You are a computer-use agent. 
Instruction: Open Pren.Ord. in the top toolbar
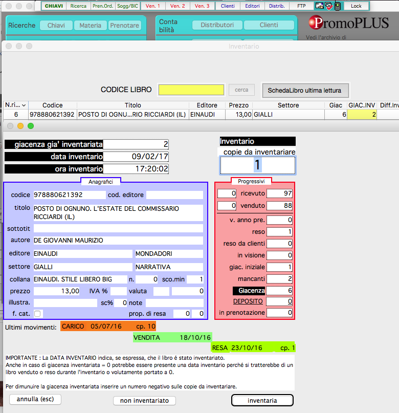(x=103, y=6)
